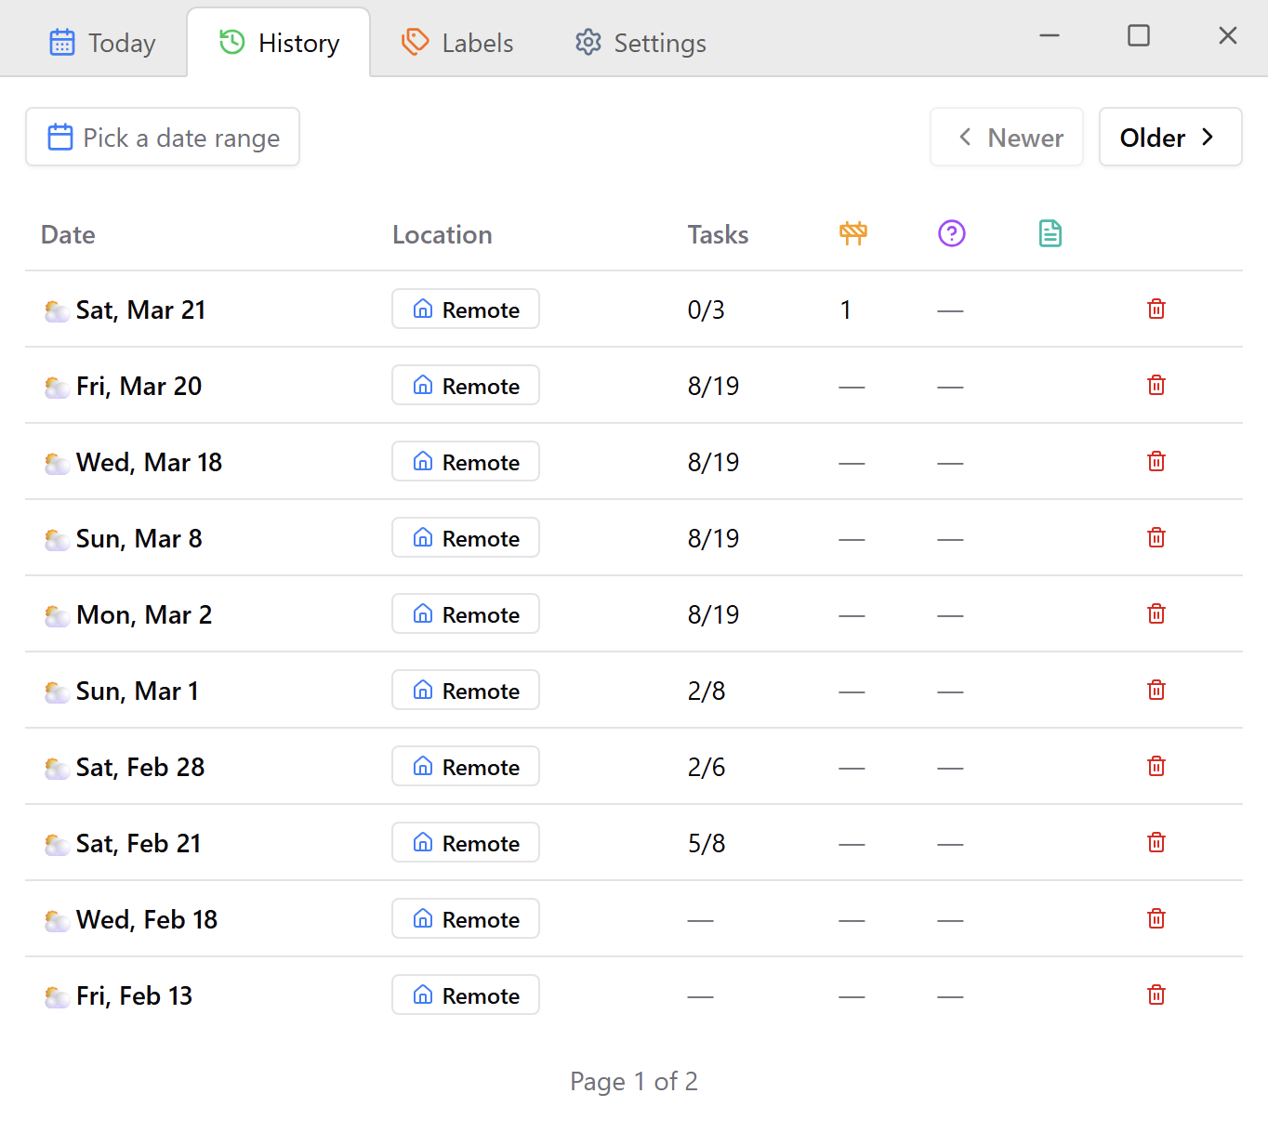The height and width of the screenshot is (1133, 1268).
Task: Click the purple question mark column icon
Action: (951, 234)
